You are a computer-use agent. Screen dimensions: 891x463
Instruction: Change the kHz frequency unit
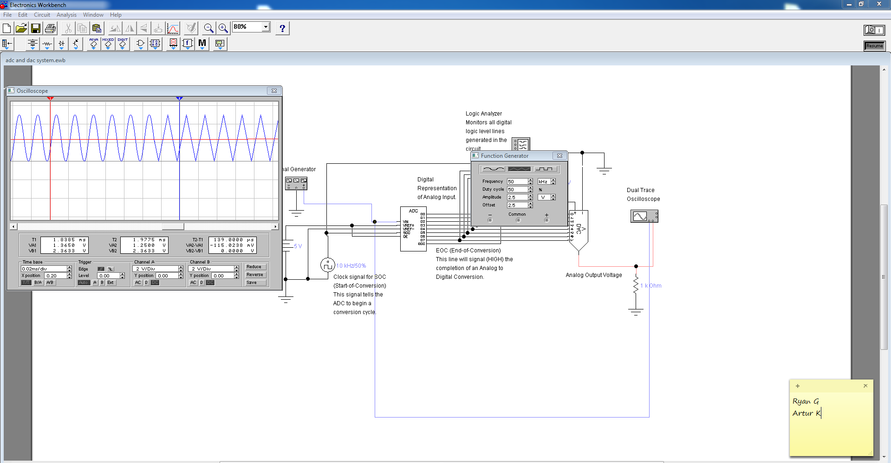(546, 181)
